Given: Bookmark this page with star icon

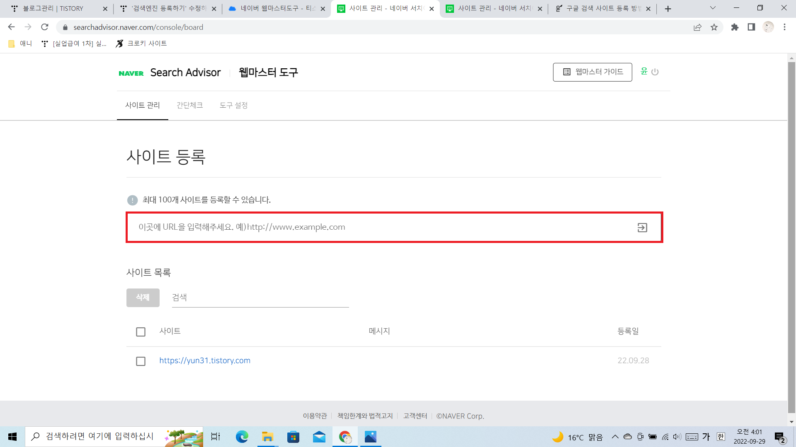Looking at the screenshot, I should pyautogui.click(x=714, y=27).
